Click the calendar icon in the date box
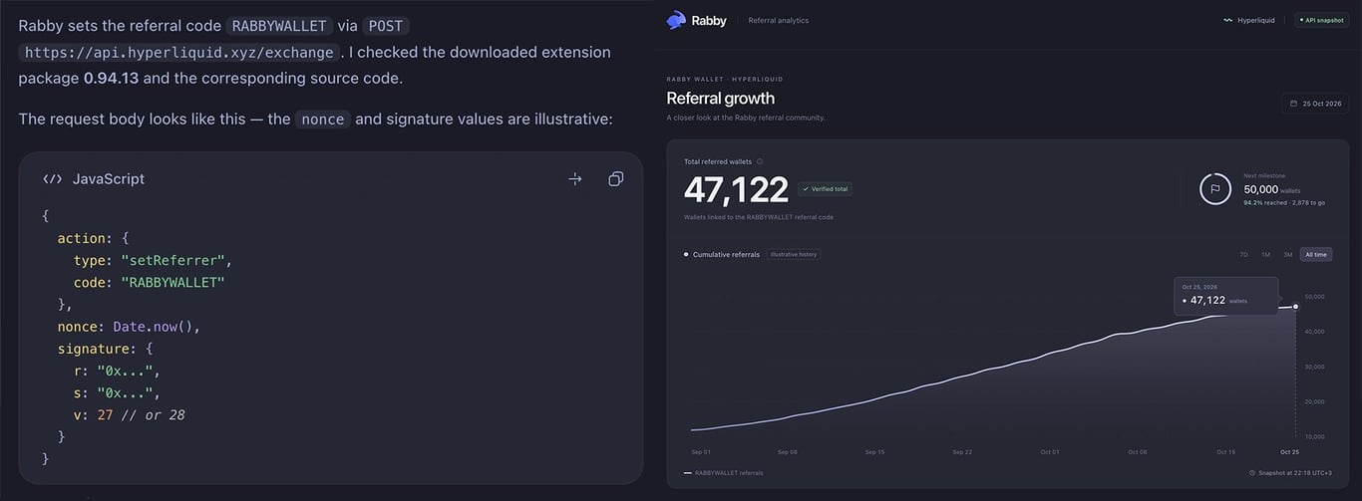 coord(1294,104)
